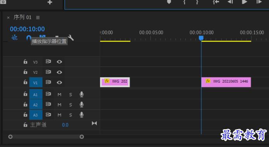Toggle sync lock on V3
269x147 pixels.
coord(48,61)
